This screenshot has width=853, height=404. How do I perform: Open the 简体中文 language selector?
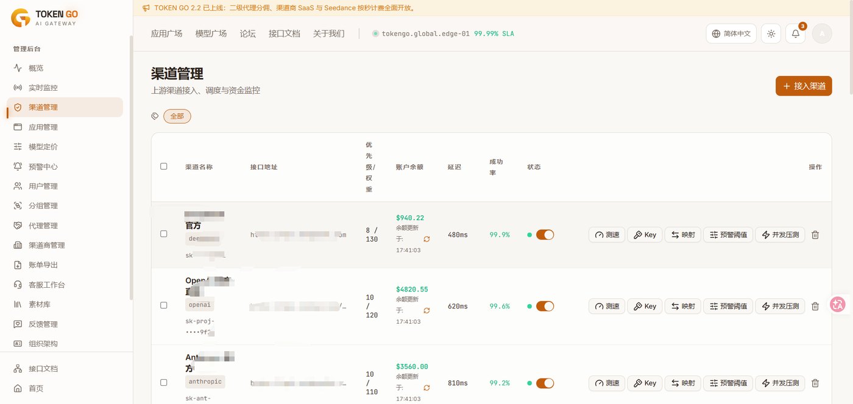pyautogui.click(x=731, y=33)
